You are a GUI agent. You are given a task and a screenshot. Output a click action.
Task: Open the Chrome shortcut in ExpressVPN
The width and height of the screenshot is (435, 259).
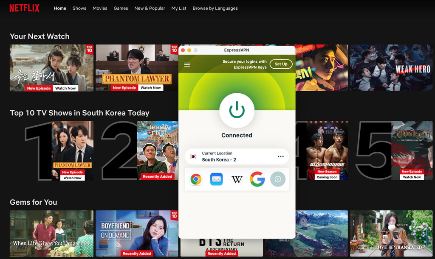(x=196, y=179)
